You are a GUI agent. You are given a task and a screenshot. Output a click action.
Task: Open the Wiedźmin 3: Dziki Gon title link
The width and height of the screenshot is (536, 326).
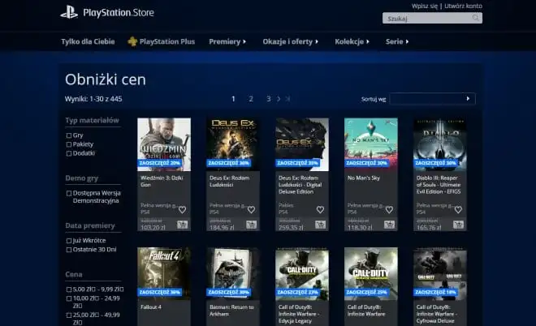[x=162, y=182]
